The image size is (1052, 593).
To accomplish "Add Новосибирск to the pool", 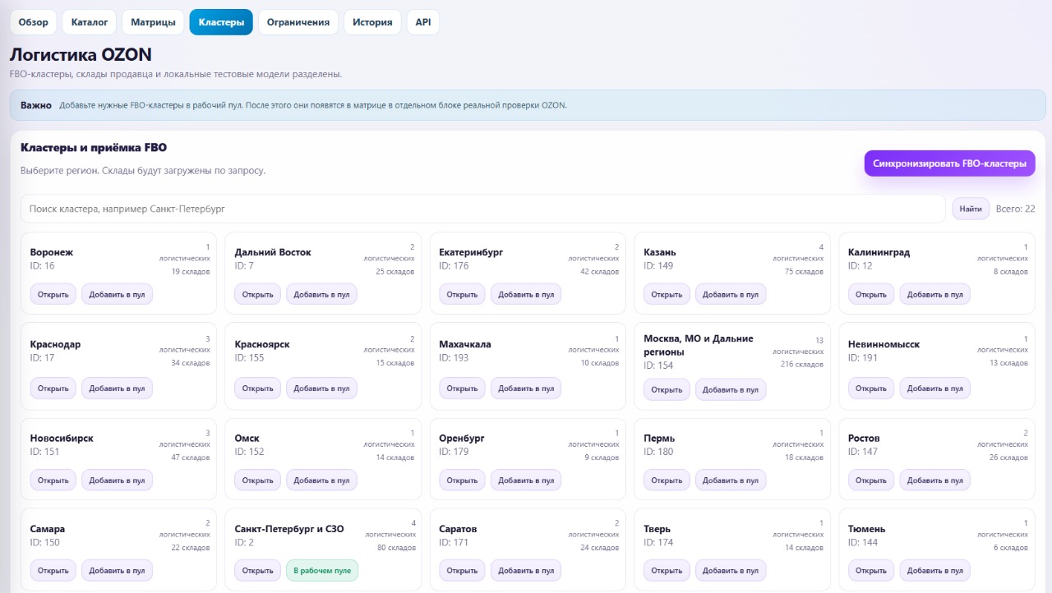I will (117, 480).
